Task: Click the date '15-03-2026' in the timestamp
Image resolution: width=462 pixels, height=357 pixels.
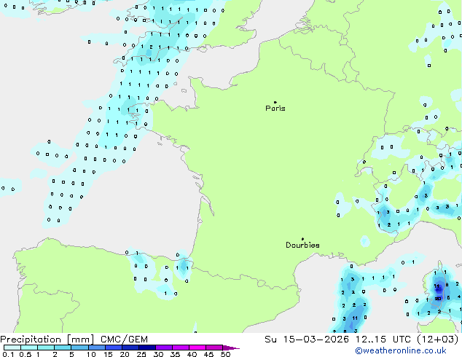Action: pos(316,340)
